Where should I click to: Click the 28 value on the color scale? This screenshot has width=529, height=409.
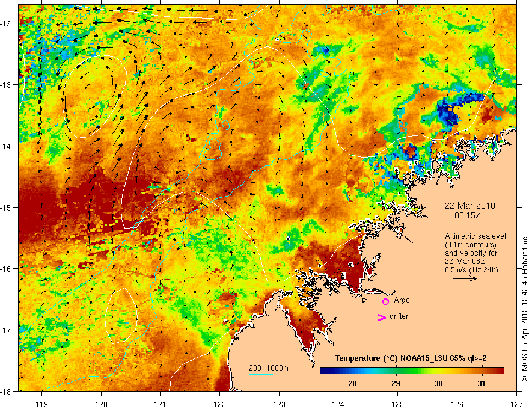352,383
